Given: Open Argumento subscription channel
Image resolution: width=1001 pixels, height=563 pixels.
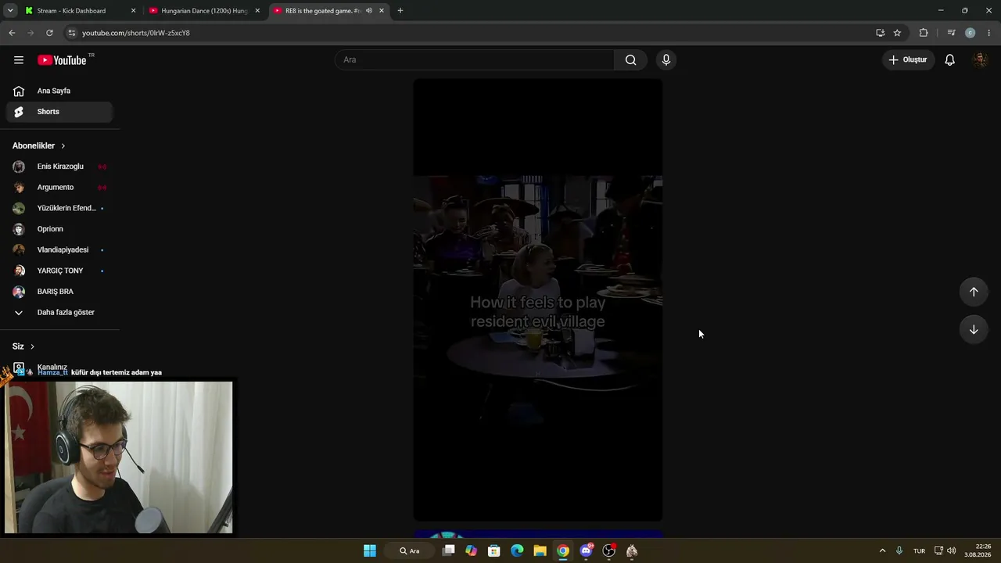Looking at the screenshot, I should click(60, 188).
